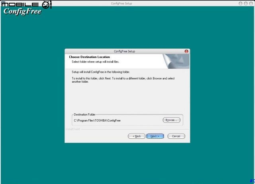Go back with the < Back button
The image size is (255, 184).
point(137,136)
